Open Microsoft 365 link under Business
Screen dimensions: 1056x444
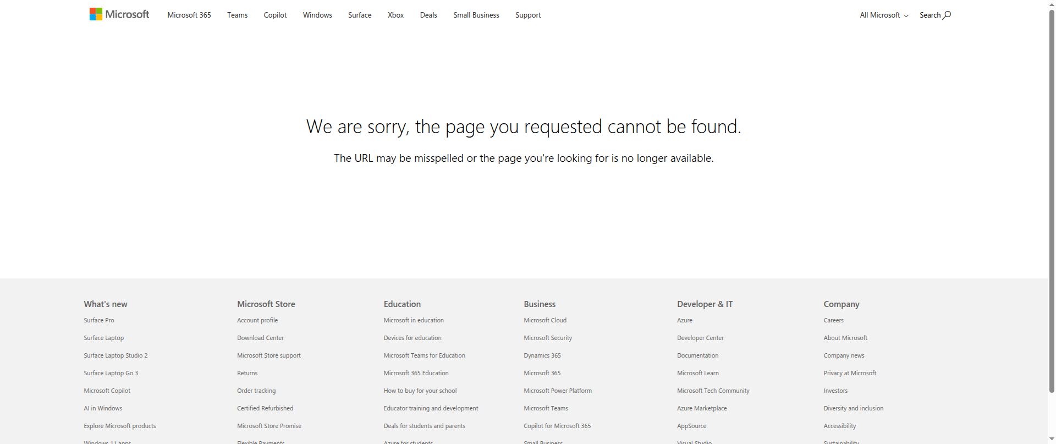(542, 373)
